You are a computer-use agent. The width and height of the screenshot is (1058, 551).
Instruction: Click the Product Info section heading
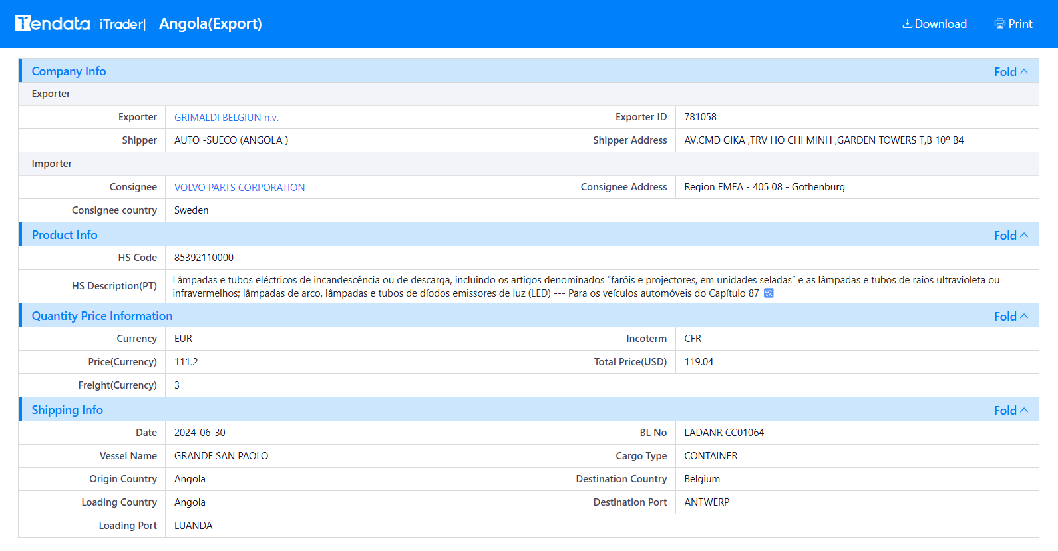pyautogui.click(x=65, y=235)
